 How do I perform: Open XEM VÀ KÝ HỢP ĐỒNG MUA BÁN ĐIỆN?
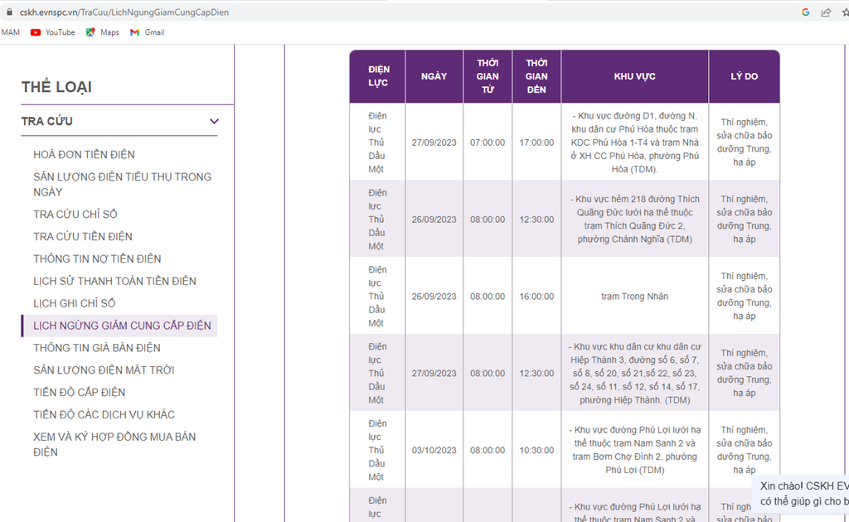click(x=114, y=444)
